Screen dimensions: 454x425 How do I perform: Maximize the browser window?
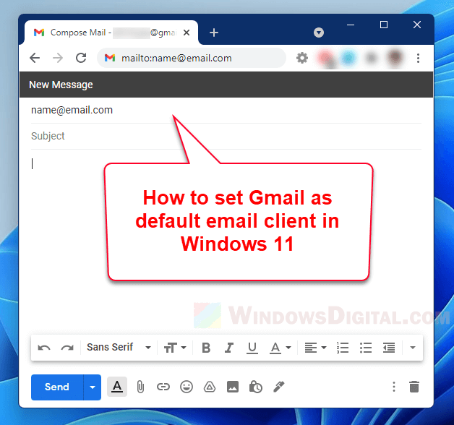(x=384, y=25)
